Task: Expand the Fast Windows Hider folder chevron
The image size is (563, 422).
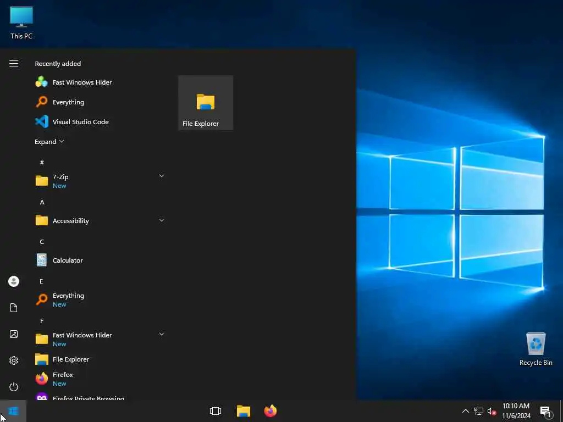Action: tap(162, 334)
